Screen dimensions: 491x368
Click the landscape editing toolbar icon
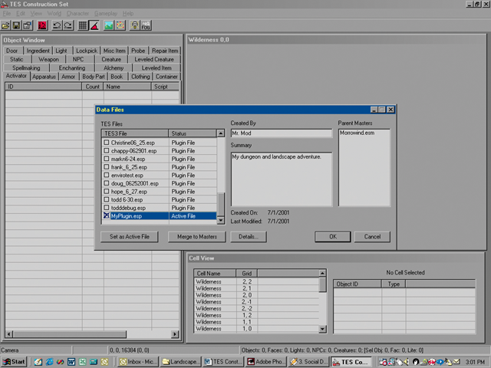[109, 25]
